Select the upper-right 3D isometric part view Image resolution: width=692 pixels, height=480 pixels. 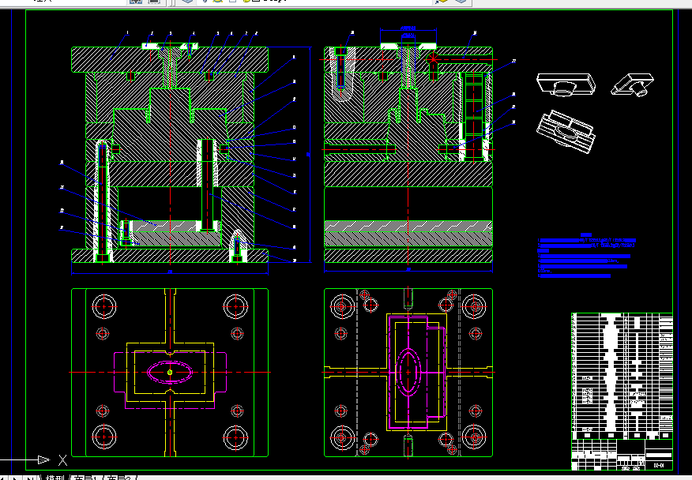pos(633,84)
